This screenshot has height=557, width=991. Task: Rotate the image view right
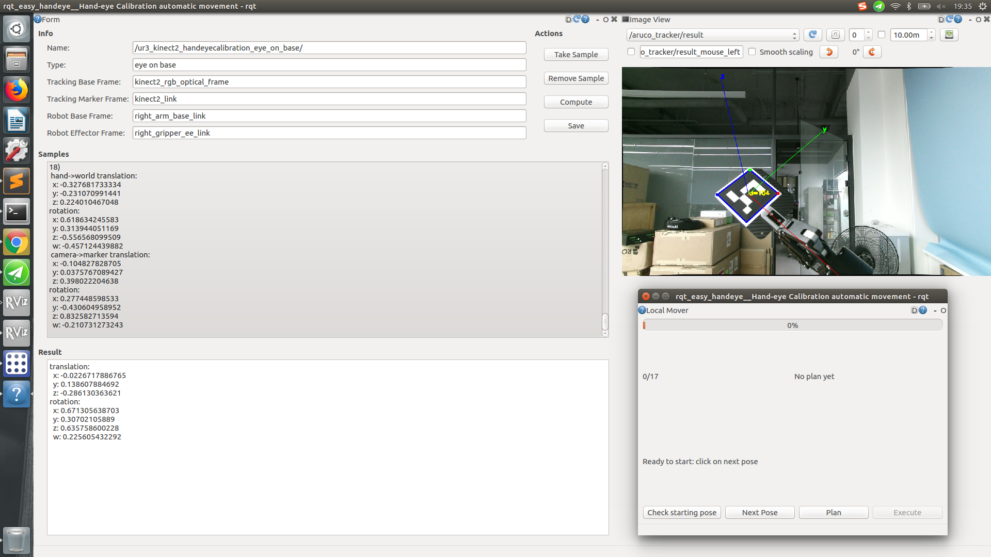[x=872, y=52]
